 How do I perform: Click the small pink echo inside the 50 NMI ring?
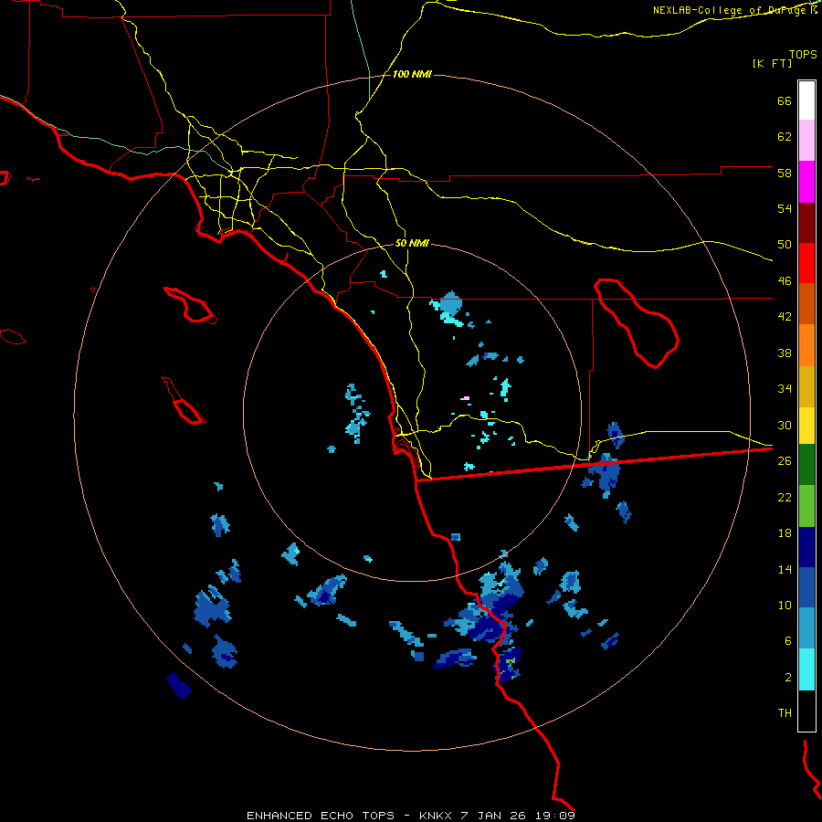[x=465, y=398]
